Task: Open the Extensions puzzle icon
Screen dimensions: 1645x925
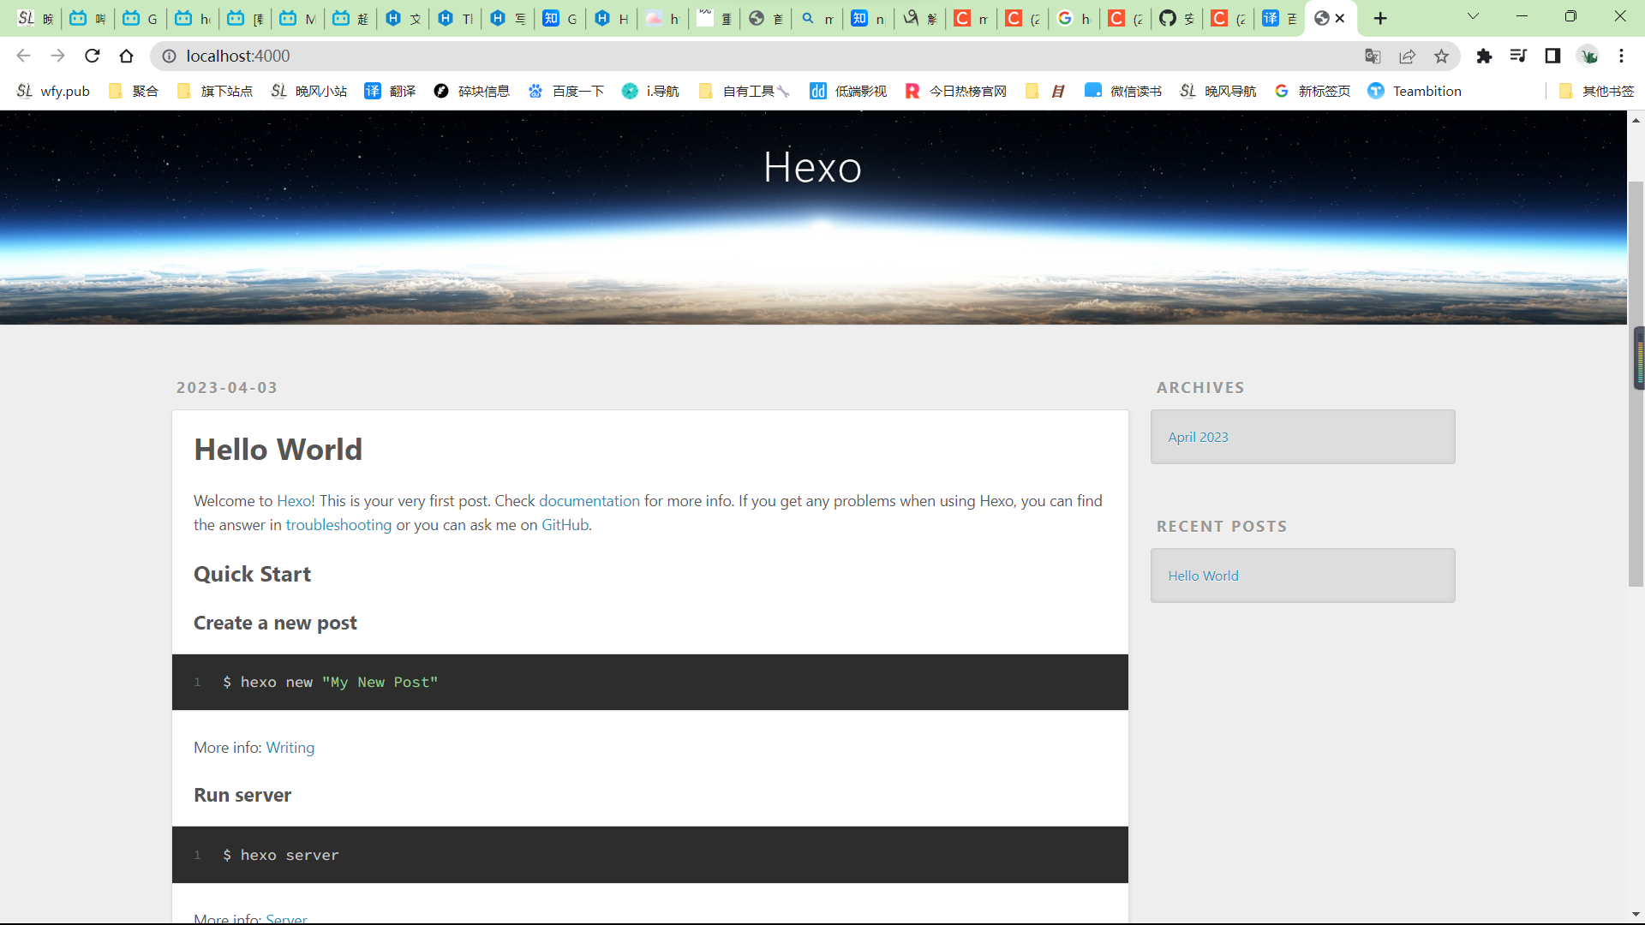Action: (x=1484, y=56)
